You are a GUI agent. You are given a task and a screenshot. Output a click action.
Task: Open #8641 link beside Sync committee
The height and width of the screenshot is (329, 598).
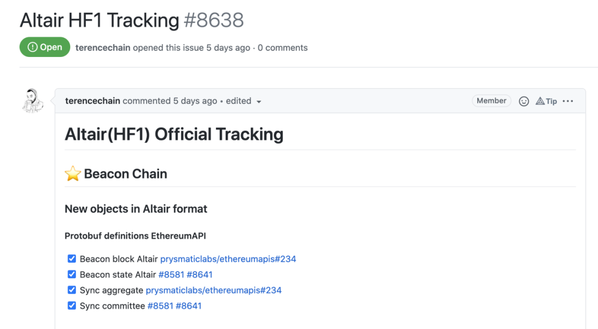tap(188, 306)
